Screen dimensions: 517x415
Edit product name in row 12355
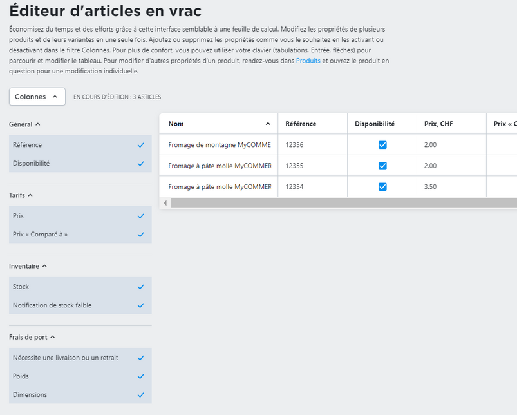click(x=219, y=166)
